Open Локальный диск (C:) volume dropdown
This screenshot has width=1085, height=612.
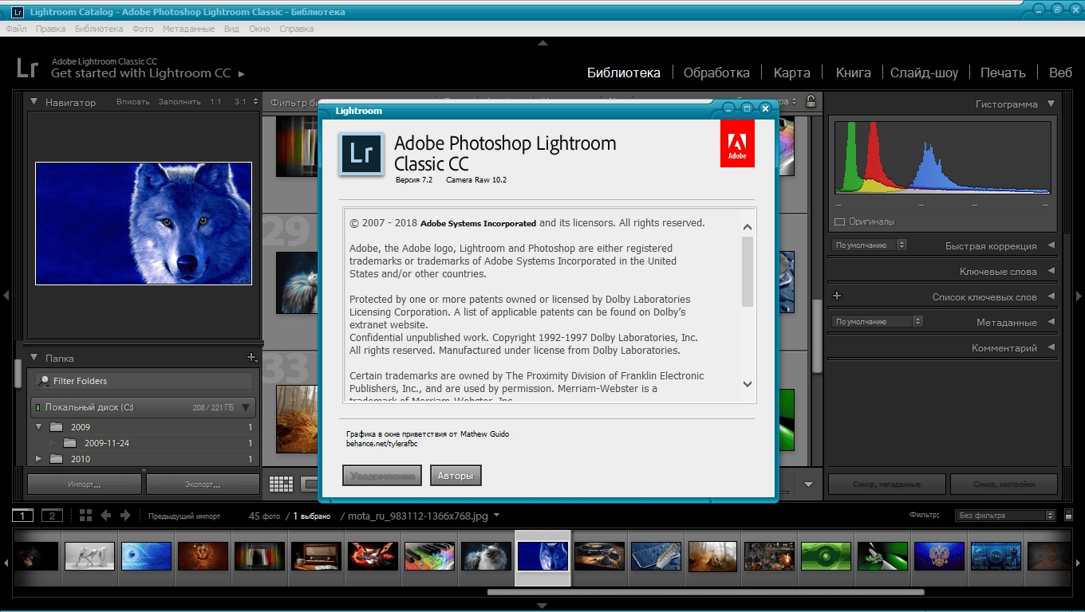(x=246, y=408)
